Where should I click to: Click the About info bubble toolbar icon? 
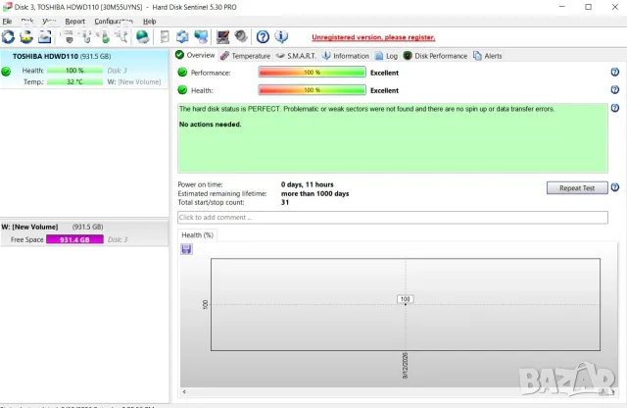click(281, 37)
